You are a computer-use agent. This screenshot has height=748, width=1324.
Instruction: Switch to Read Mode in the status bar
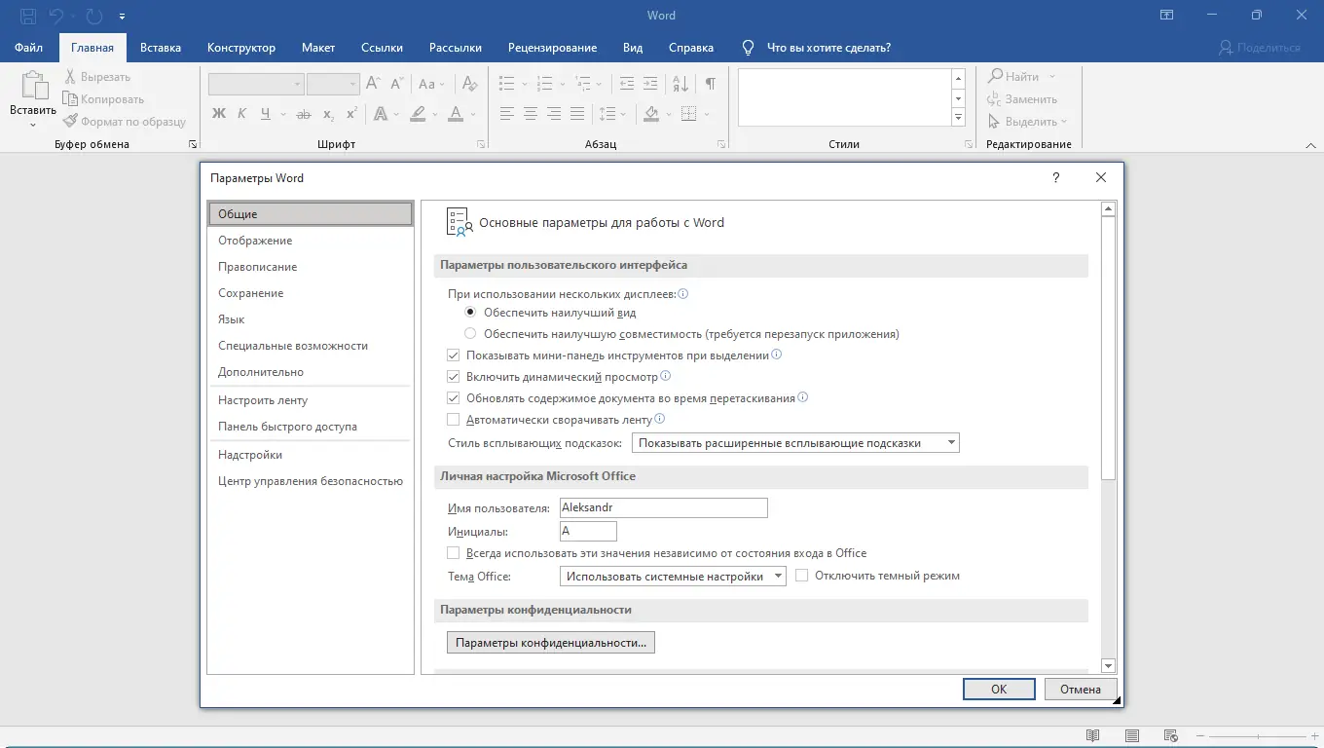(x=1090, y=735)
